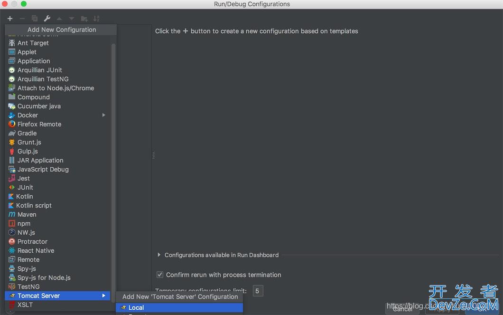Click the temporary configurations limit field
The image size is (503, 315).
pos(258,291)
